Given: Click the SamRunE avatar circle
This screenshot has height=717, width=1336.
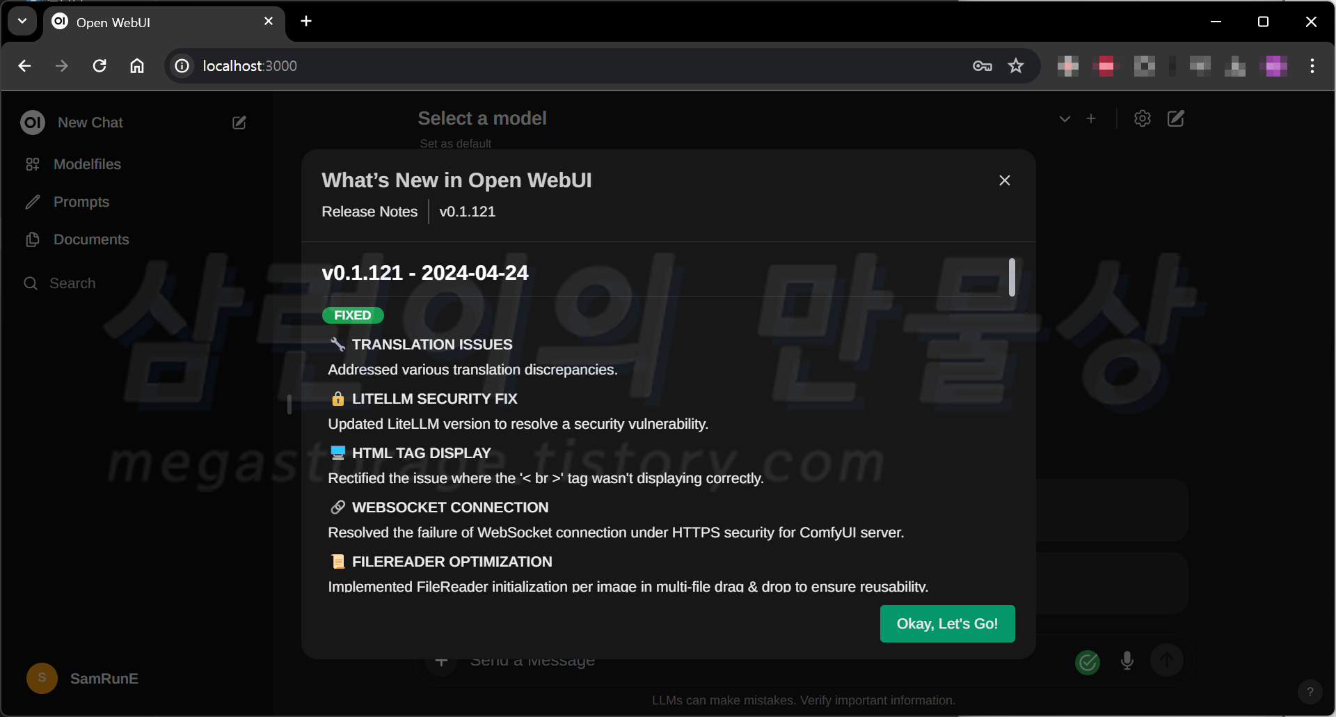Looking at the screenshot, I should coord(42,678).
